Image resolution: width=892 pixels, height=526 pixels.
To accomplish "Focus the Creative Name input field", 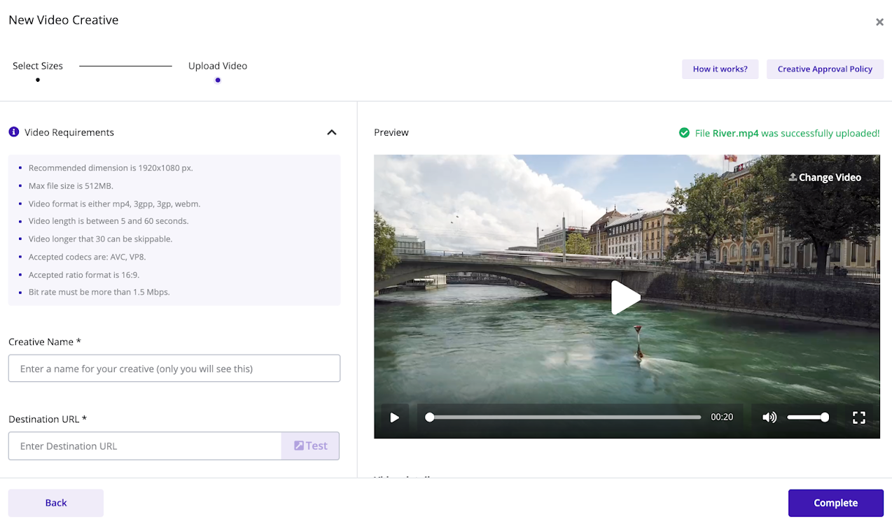I will (x=174, y=369).
